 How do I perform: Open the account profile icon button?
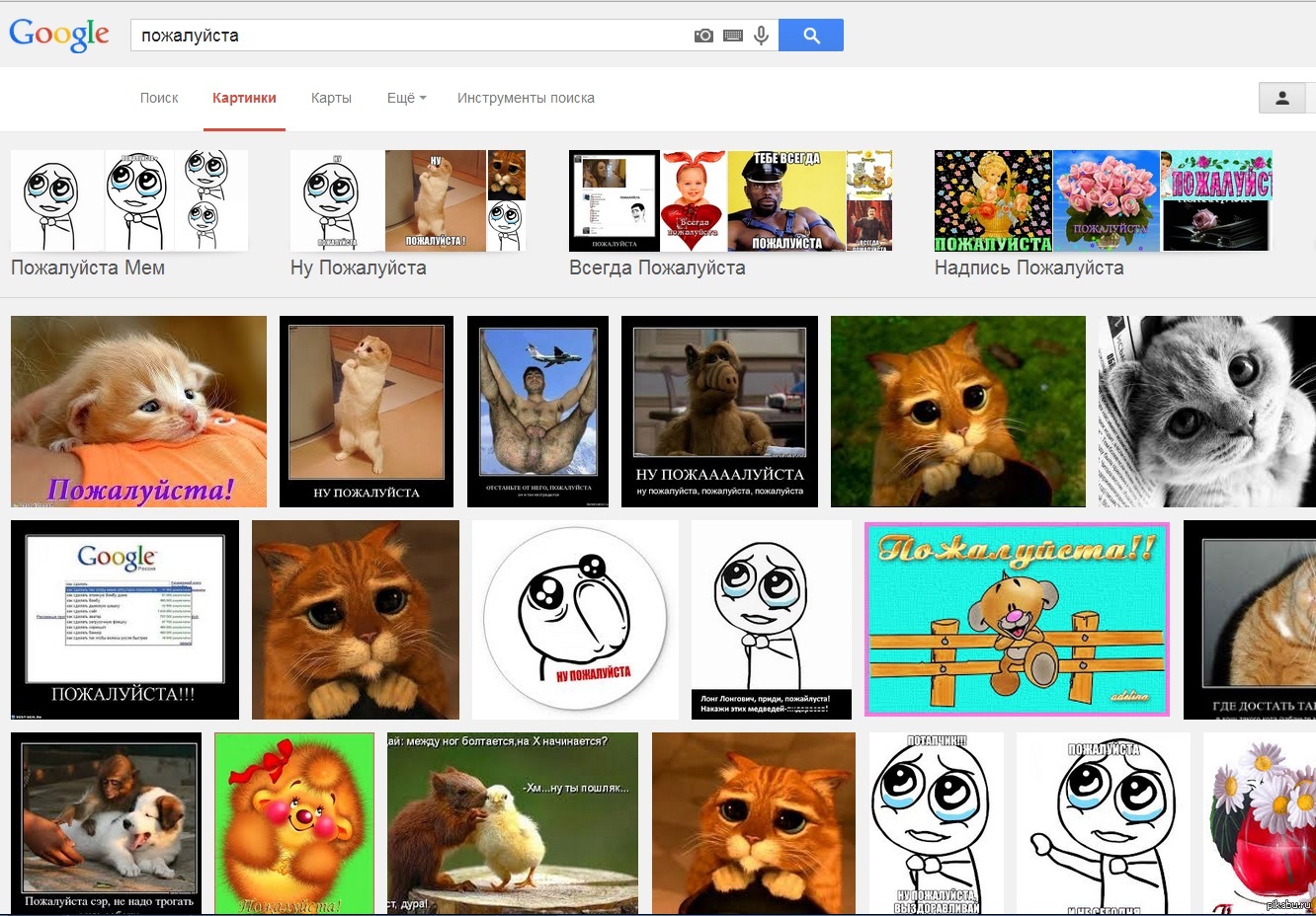pos(1282,98)
